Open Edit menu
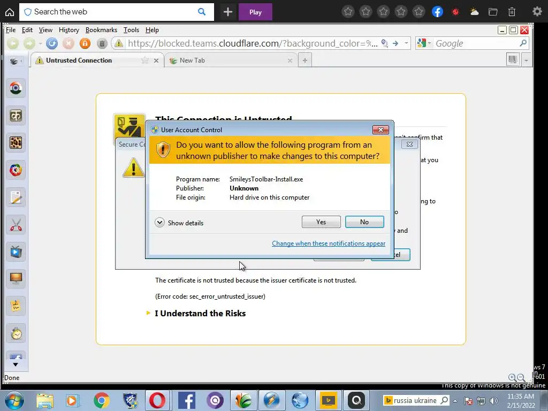This screenshot has width=548, height=411. (27, 30)
